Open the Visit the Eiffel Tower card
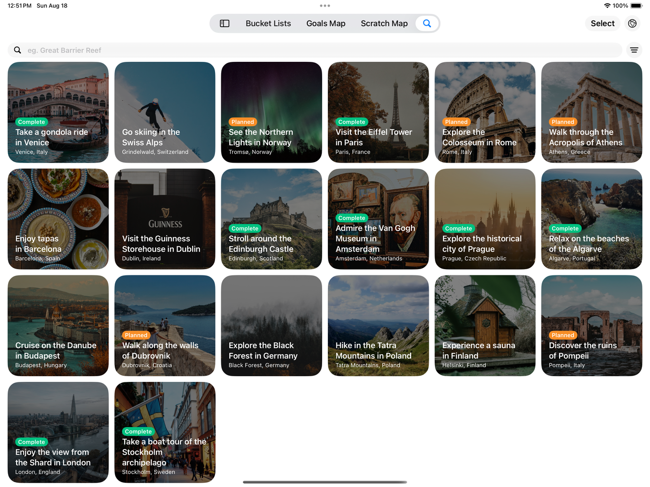The image size is (650, 487). tap(378, 112)
